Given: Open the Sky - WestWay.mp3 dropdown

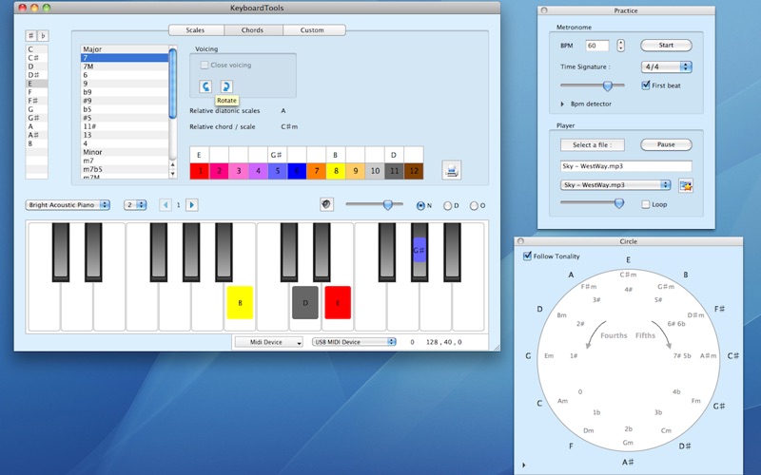Looking at the screenshot, I should [615, 184].
